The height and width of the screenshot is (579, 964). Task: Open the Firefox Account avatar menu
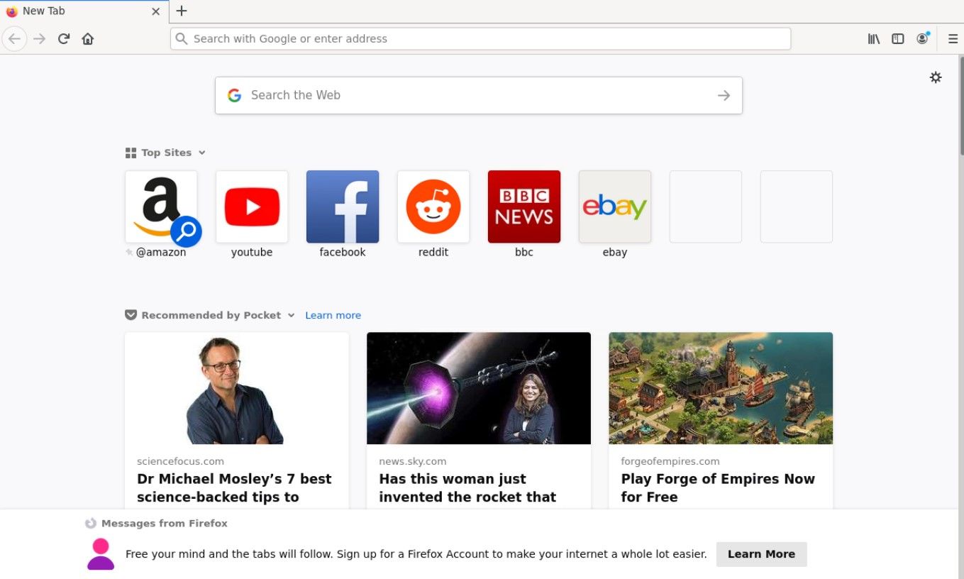point(922,39)
